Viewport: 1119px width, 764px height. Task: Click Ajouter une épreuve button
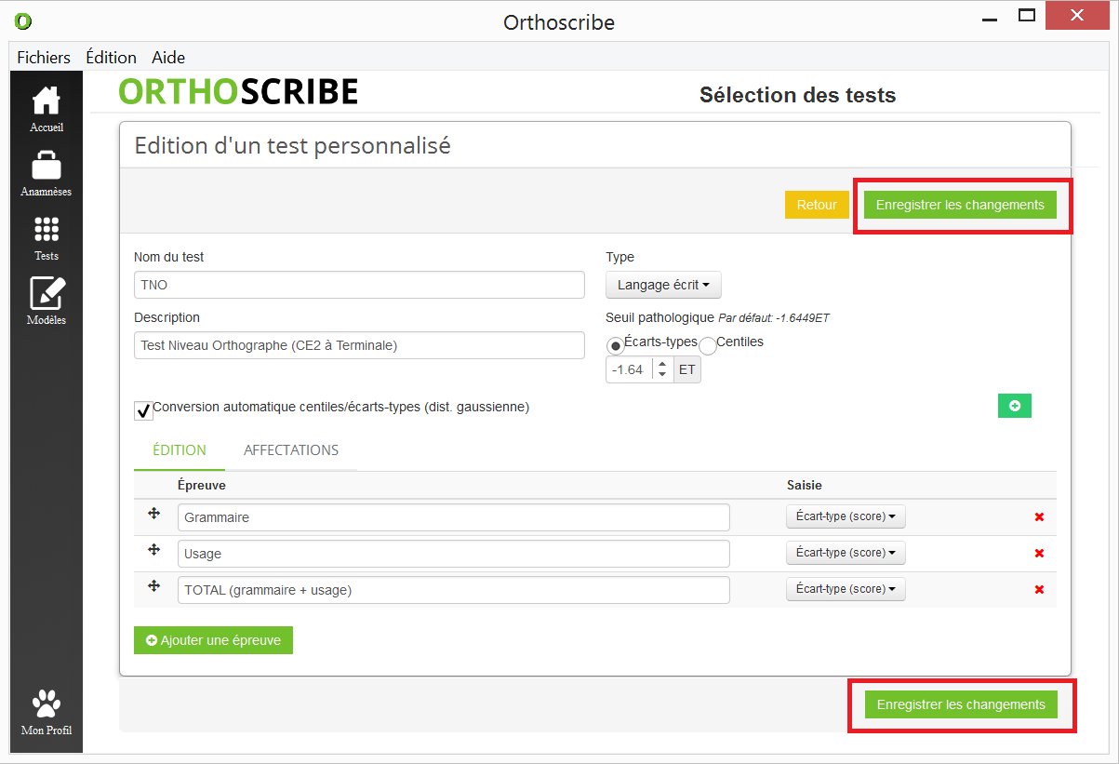213,640
